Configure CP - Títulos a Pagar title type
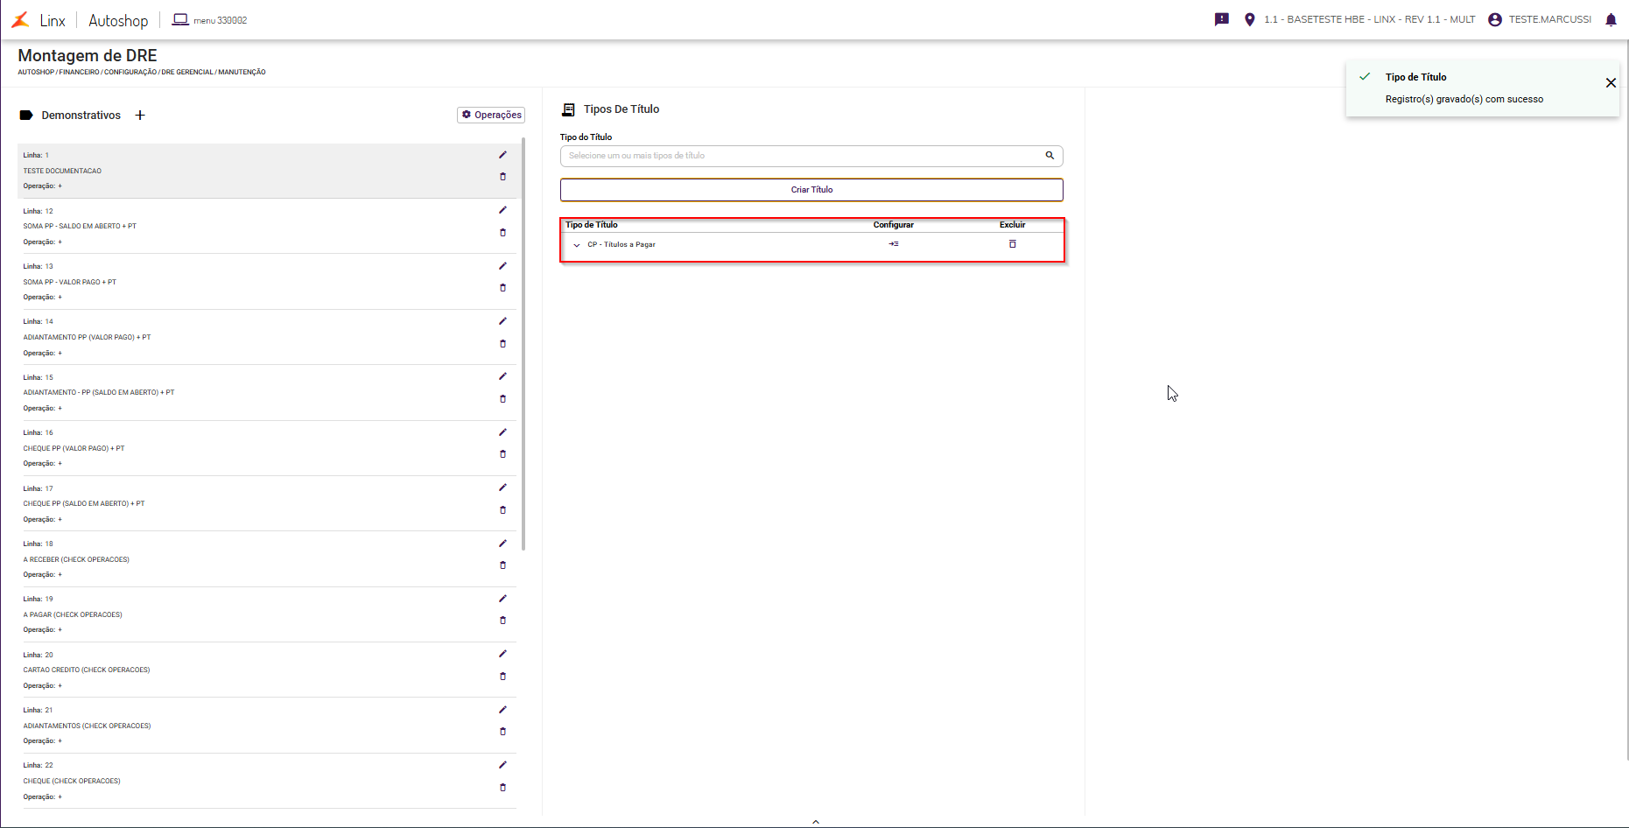The image size is (1629, 828). point(894,244)
